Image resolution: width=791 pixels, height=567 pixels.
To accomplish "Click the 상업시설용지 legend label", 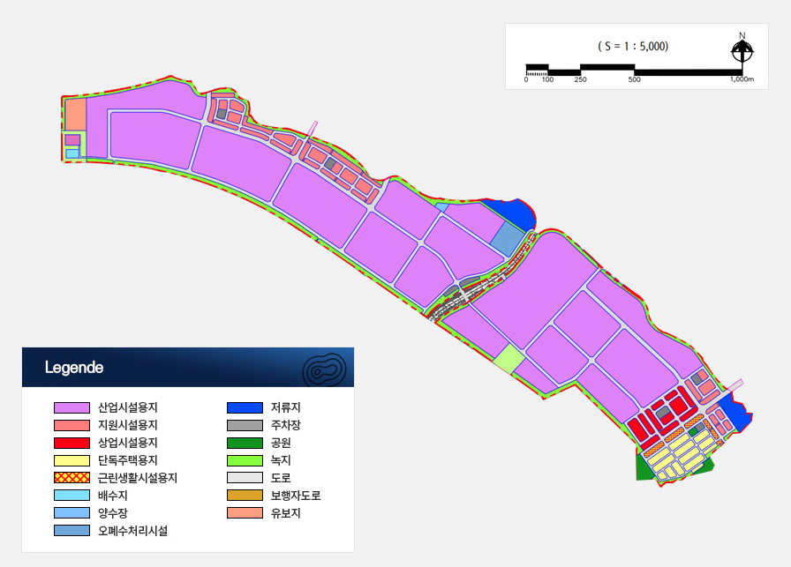I will click(x=128, y=443).
